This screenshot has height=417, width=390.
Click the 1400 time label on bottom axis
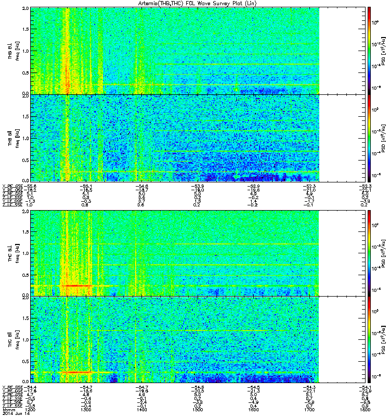[x=141, y=410]
